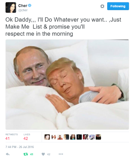133x161 pixels.
Task: Expand the attached photo in the tweet
Action: (67, 84)
